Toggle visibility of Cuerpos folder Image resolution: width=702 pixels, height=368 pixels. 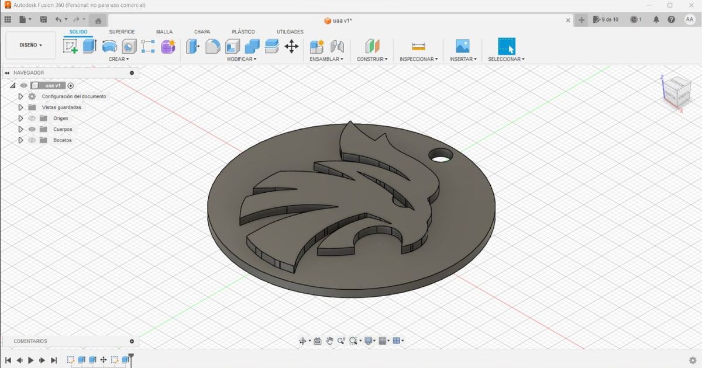32,129
